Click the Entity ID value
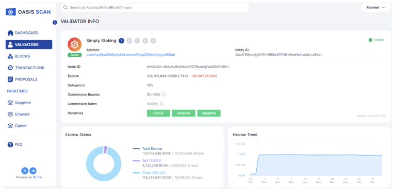Screen dimensions: 396x193 (278, 54)
